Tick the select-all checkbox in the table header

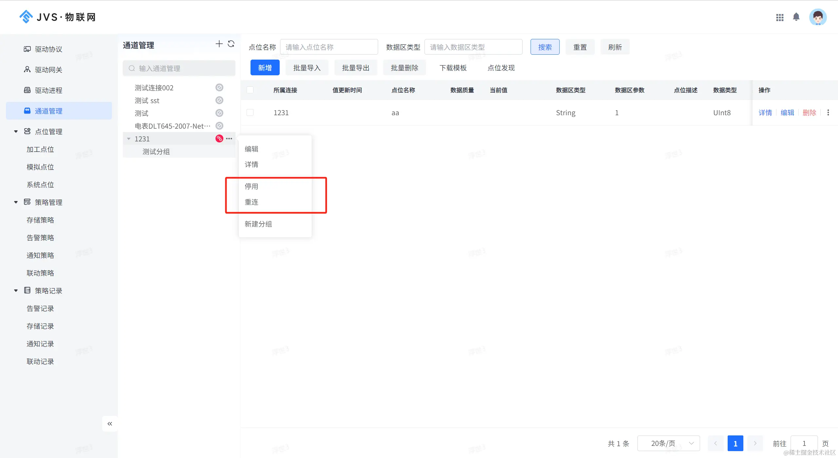[x=250, y=90]
